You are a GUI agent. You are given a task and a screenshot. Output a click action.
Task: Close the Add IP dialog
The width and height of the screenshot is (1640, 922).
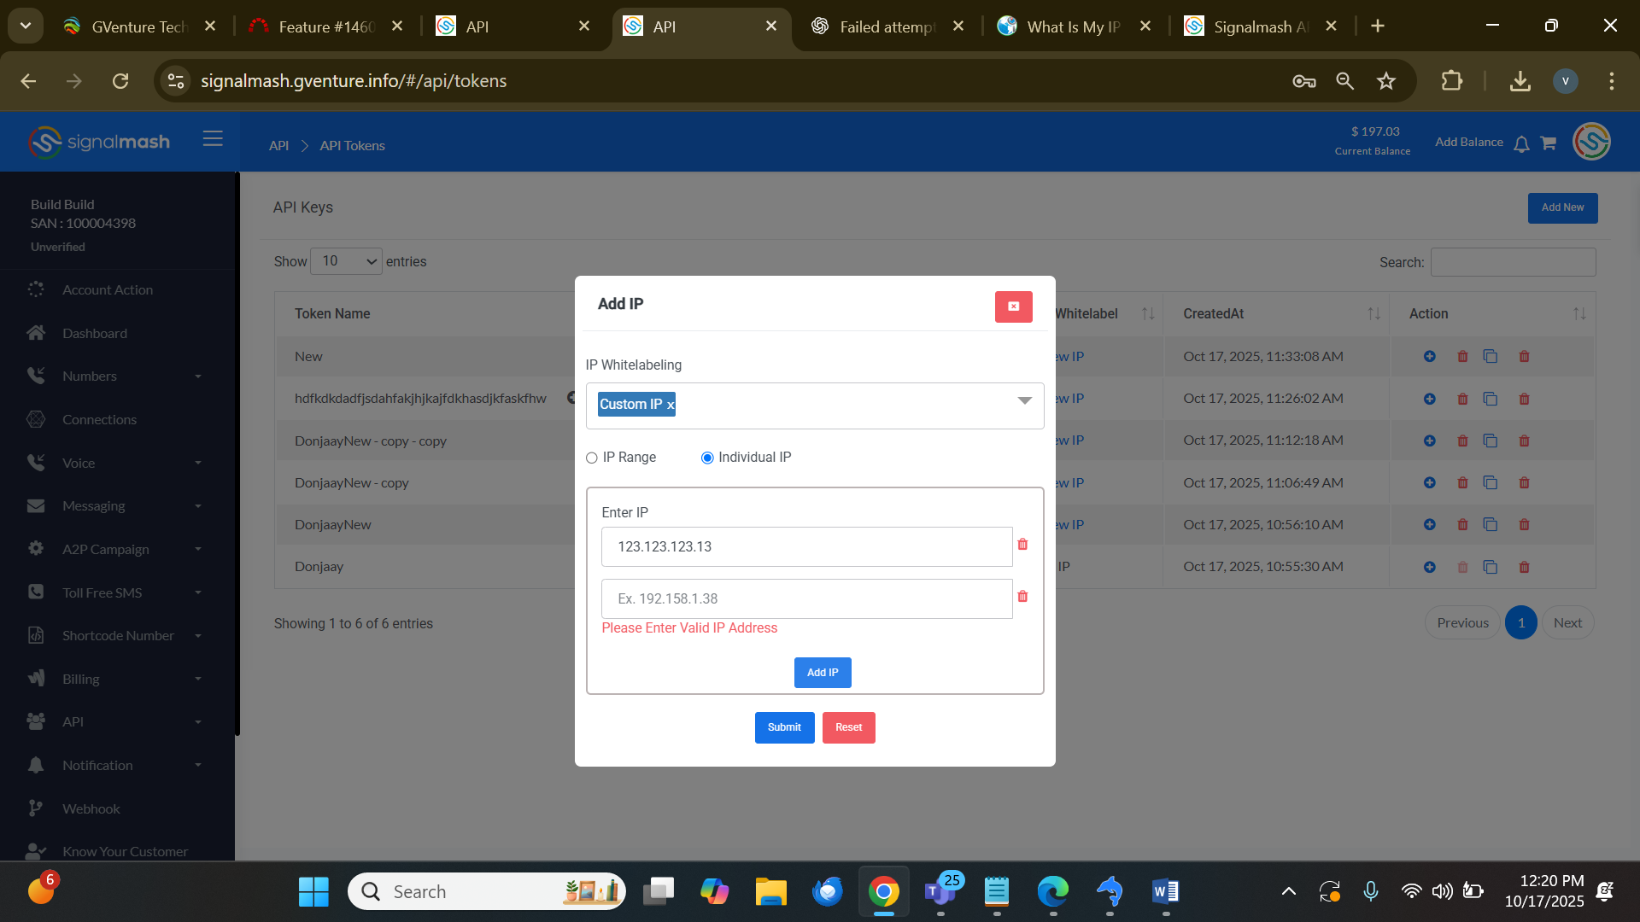point(1013,306)
